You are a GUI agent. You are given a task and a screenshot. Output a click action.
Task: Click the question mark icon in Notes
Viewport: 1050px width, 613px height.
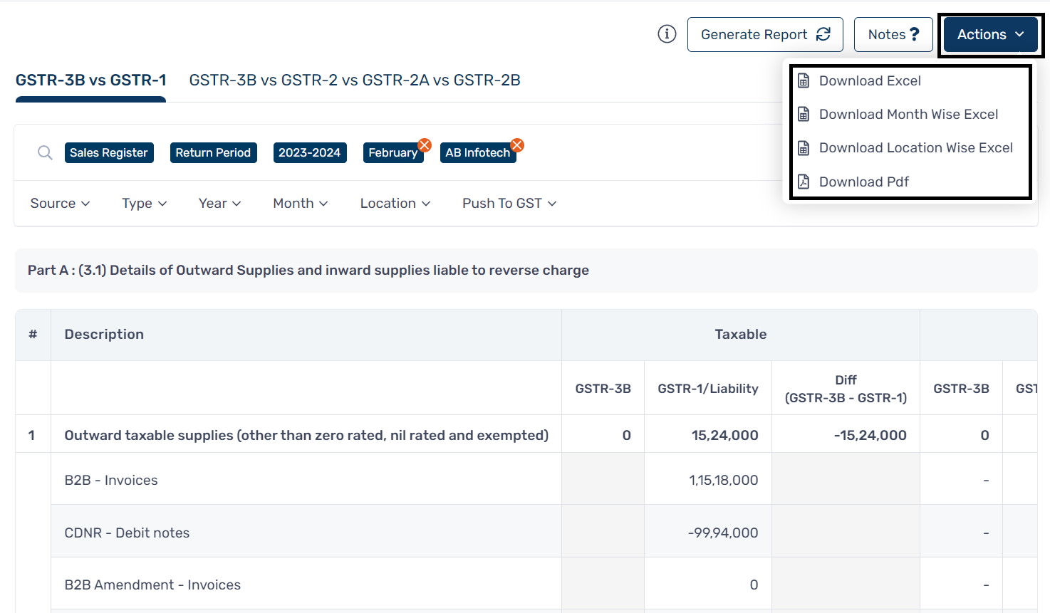(915, 34)
